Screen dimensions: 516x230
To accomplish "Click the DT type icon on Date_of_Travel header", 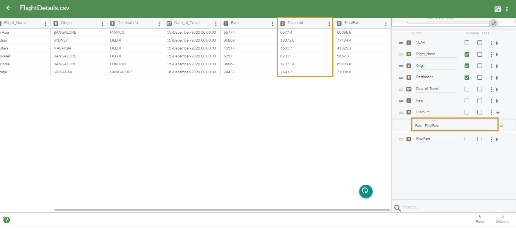I will pyautogui.click(x=169, y=23).
